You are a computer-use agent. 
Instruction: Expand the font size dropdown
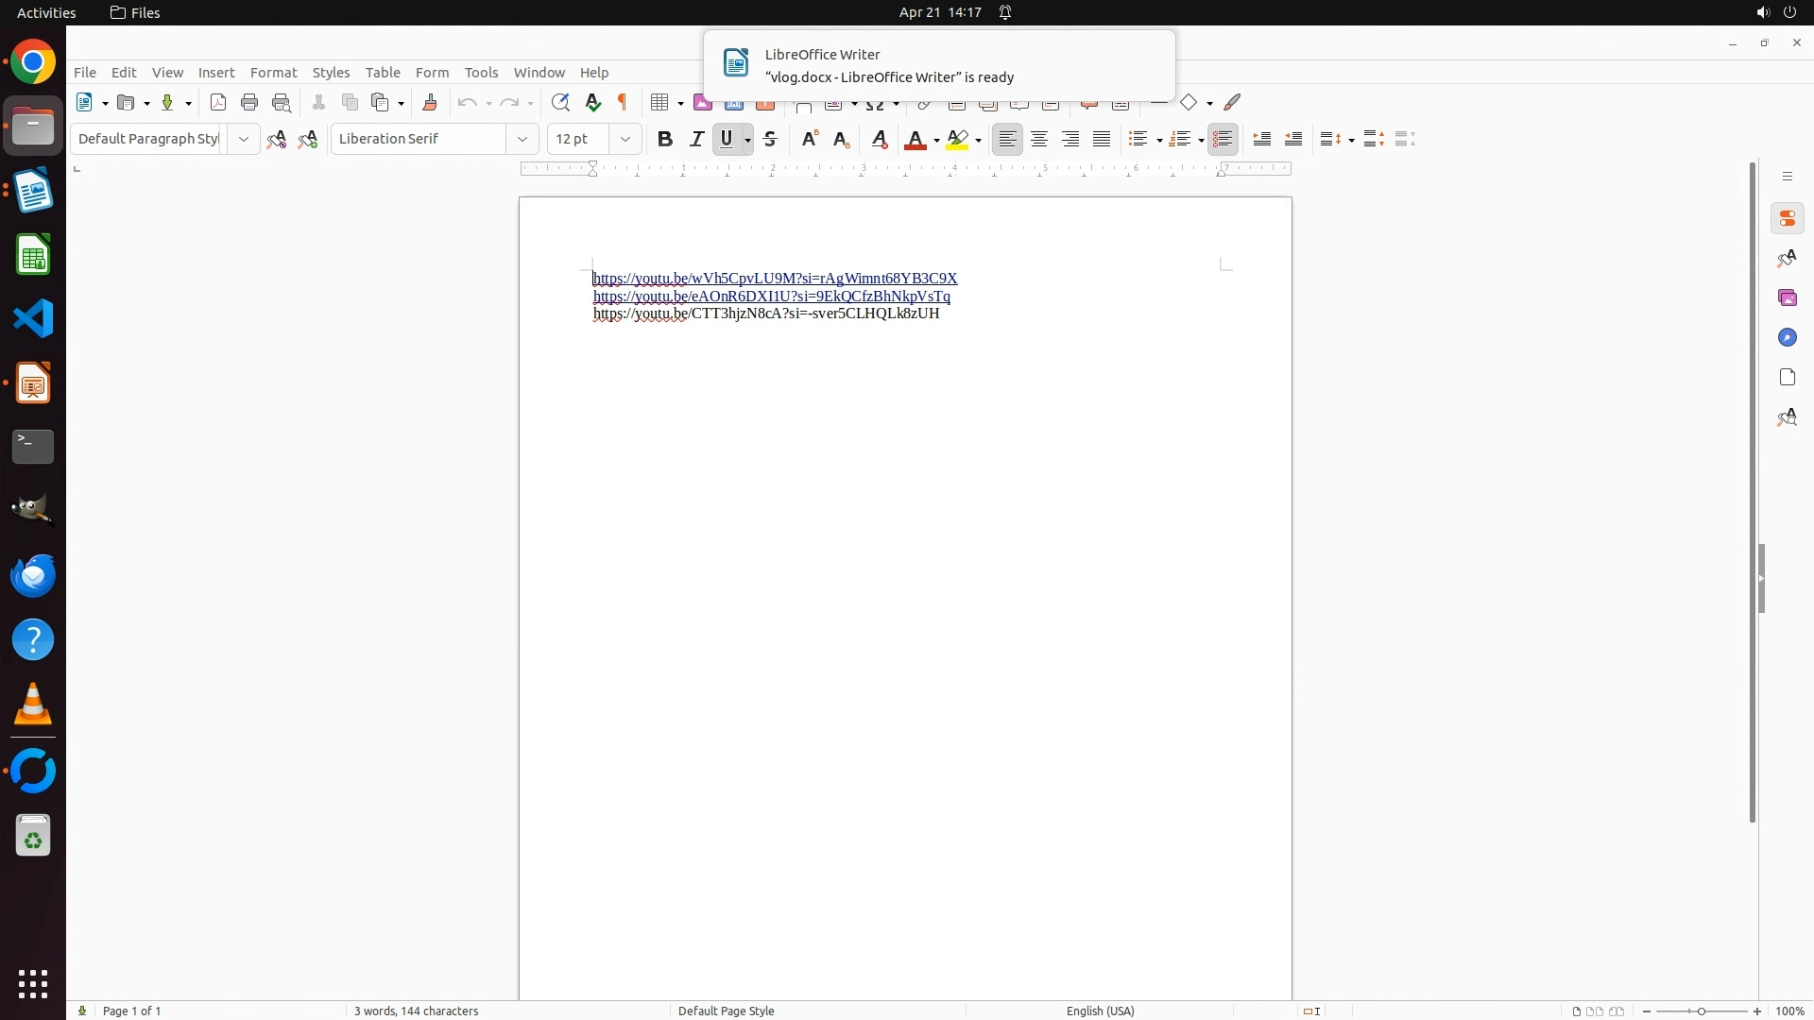tap(625, 140)
